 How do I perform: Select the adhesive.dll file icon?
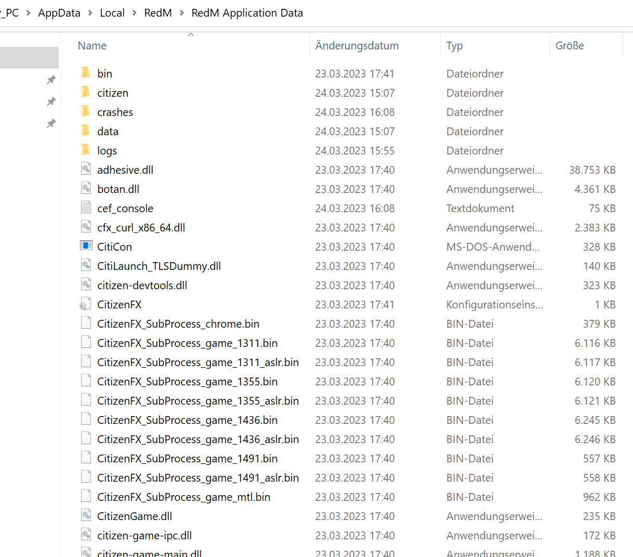[86, 169]
